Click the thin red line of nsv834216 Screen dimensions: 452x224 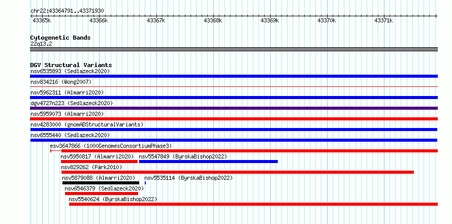pyautogui.click(x=234, y=86)
